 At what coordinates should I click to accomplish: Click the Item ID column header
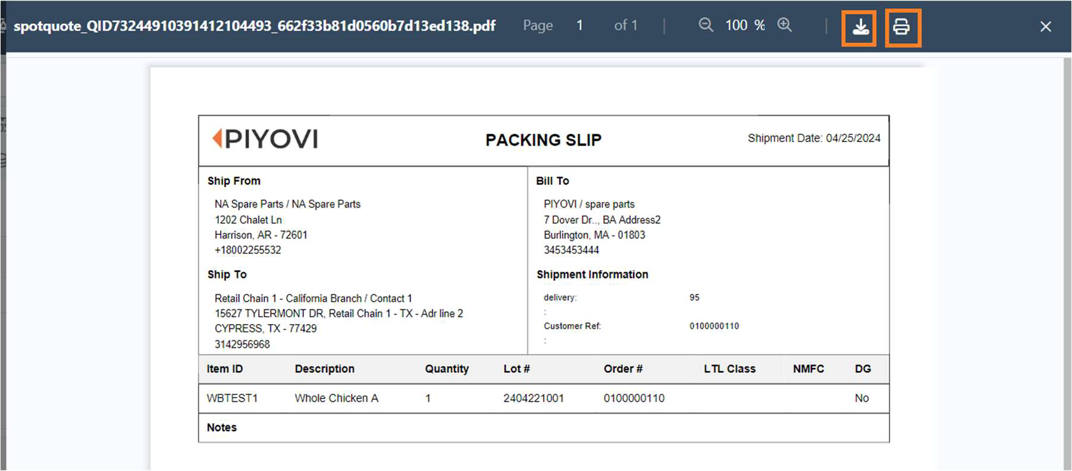[224, 369]
